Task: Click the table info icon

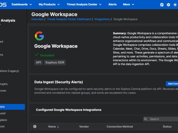Action: pos(35,126)
